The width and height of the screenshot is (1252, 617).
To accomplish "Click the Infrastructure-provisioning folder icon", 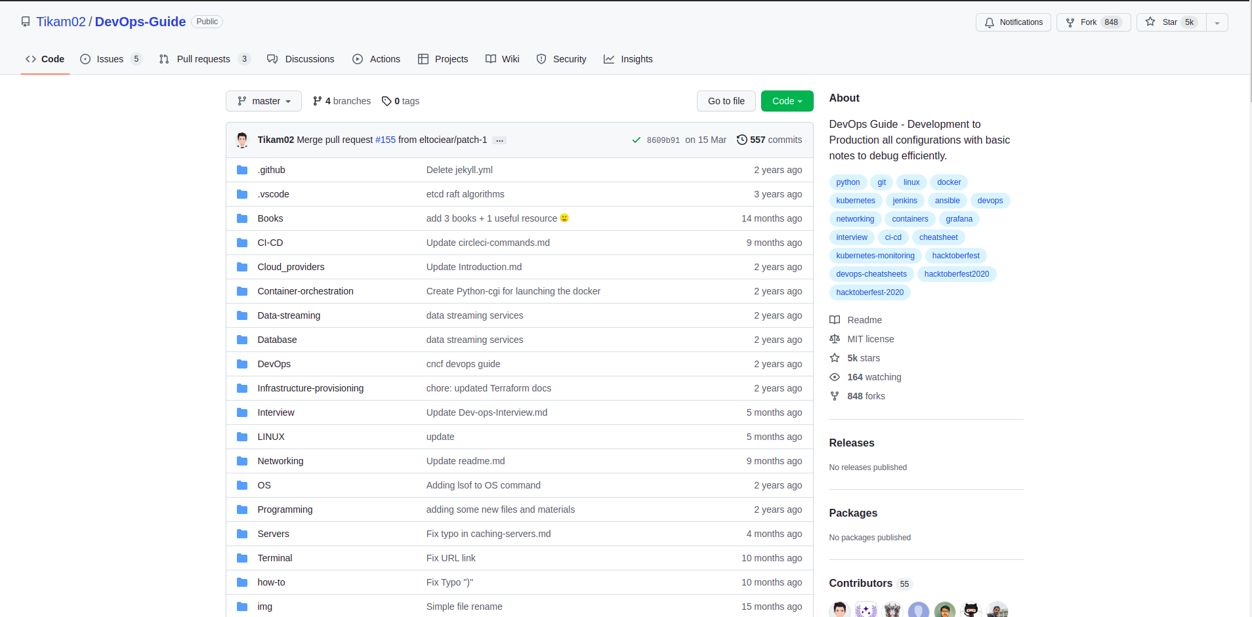I will 242,388.
